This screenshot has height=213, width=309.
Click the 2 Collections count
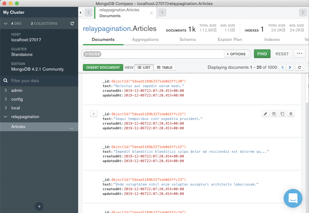click(x=44, y=23)
